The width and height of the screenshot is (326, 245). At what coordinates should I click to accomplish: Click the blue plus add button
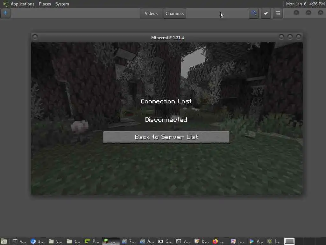(5, 13)
